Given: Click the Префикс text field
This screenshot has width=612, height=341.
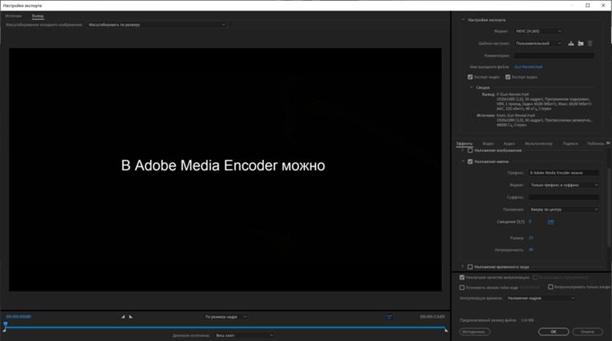Looking at the screenshot, I should (x=564, y=173).
